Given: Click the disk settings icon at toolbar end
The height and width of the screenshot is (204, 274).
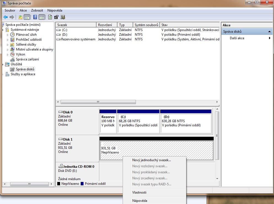Looking at the screenshot, I should [x=63, y=17].
